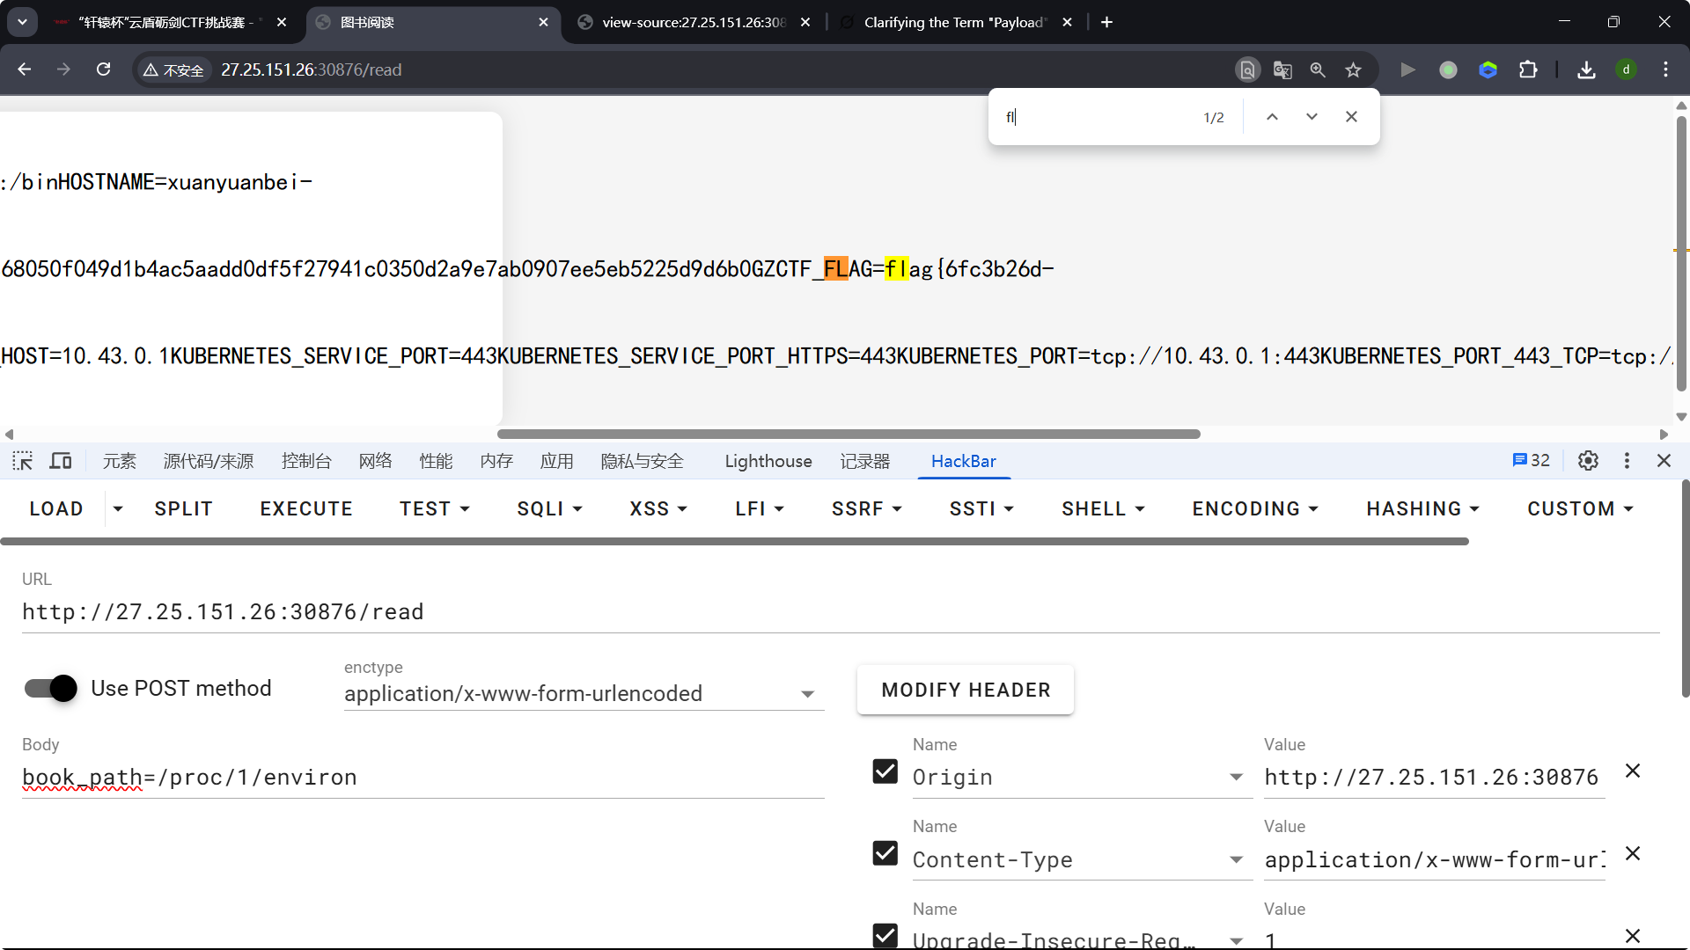Toggle the Use POST method switch
The image size is (1690, 950).
coord(51,688)
